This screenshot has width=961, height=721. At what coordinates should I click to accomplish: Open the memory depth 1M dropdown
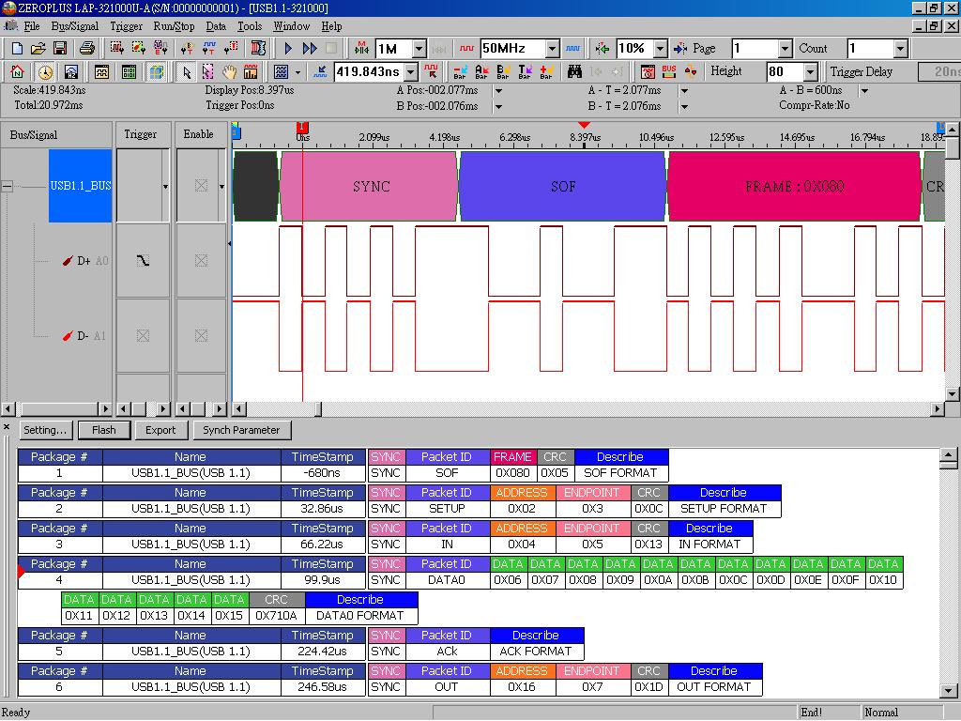click(419, 48)
